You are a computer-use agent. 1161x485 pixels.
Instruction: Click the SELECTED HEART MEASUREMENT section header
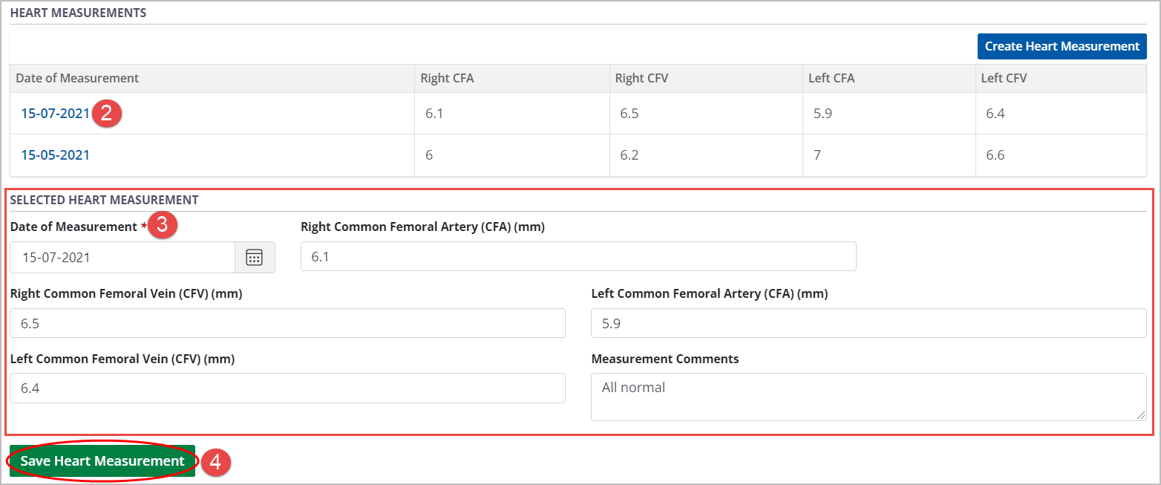pos(104,200)
